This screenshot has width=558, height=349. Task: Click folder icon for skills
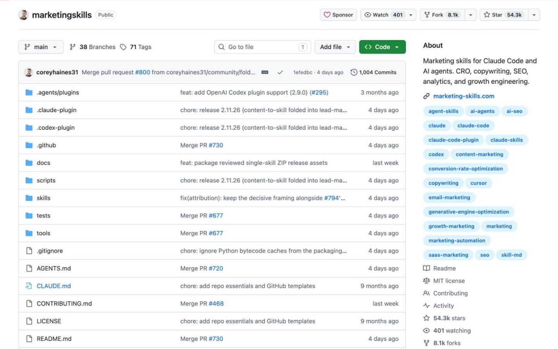[29, 198]
